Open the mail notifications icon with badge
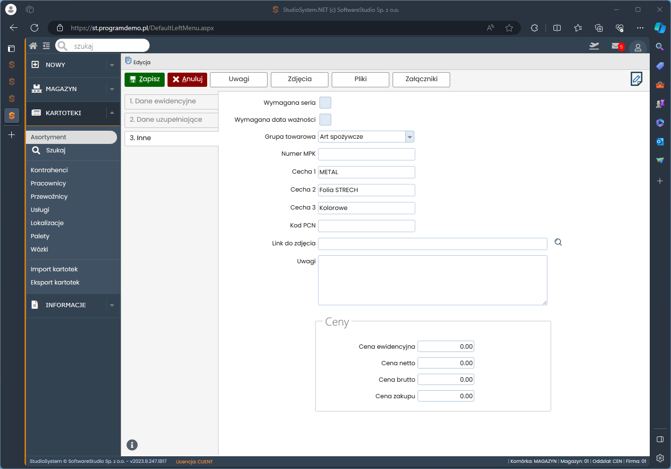 [617, 46]
